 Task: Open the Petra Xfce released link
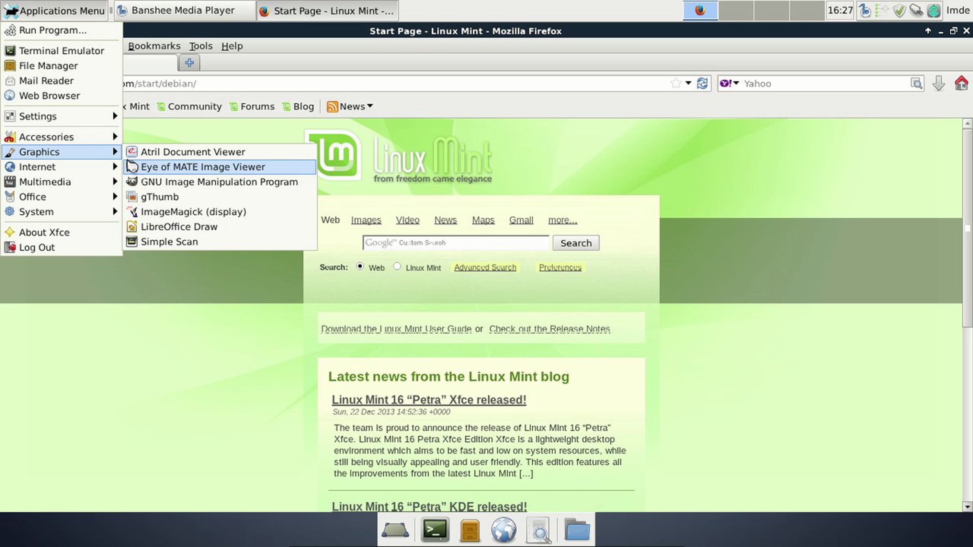coord(429,400)
